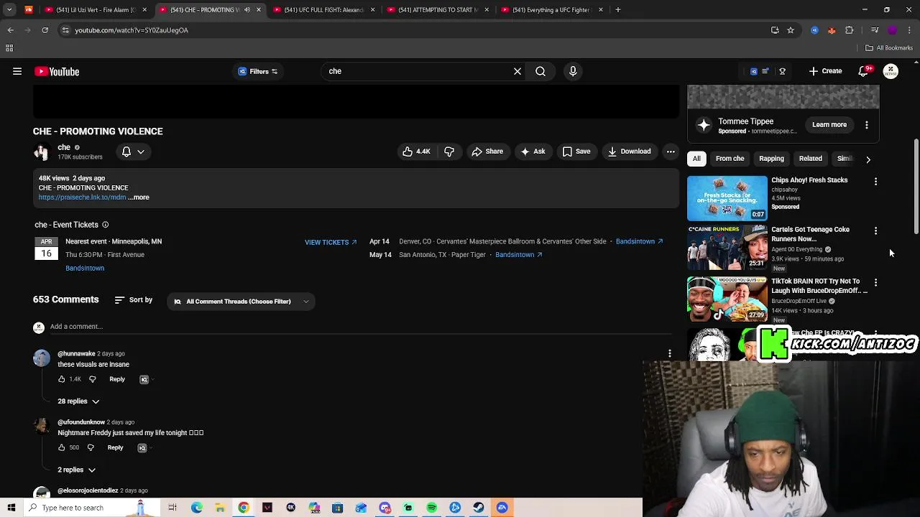The height and width of the screenshot is (517, 920).
Task: Reload the page
Action: pos(45,30)
